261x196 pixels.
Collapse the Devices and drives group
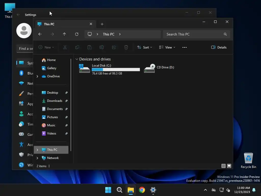(x=77, y=59)
